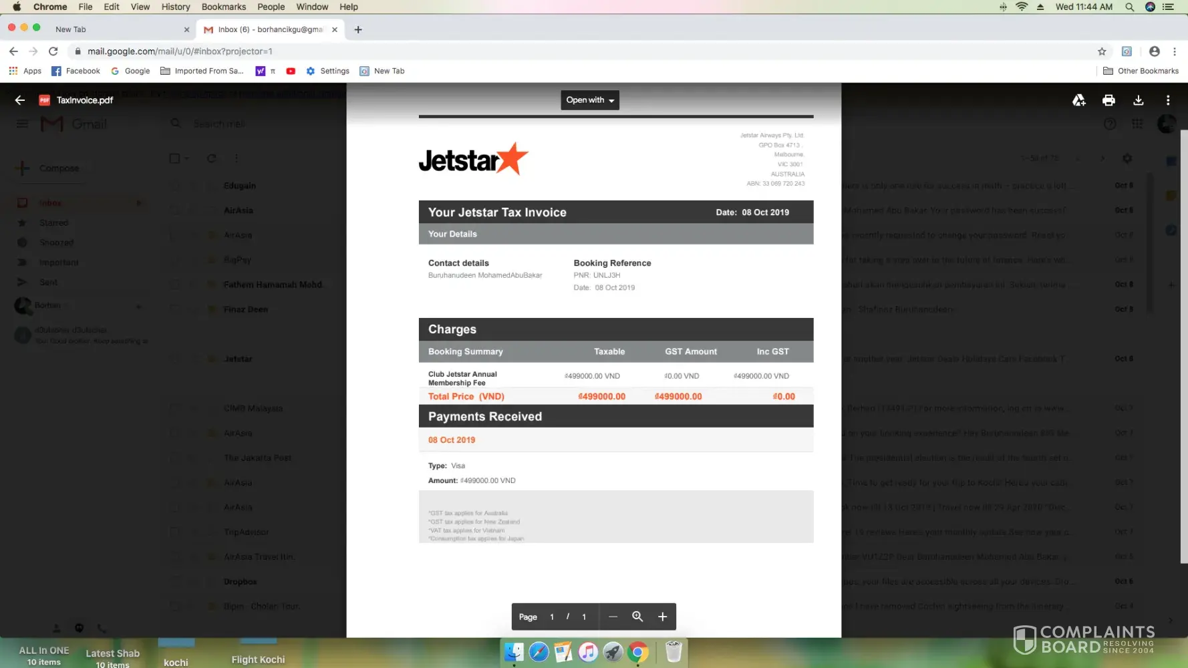The width and height of the screenshot is (1188, 668).
Task: Switch to the New Tab browser tab
Action: tap(100, 29)
